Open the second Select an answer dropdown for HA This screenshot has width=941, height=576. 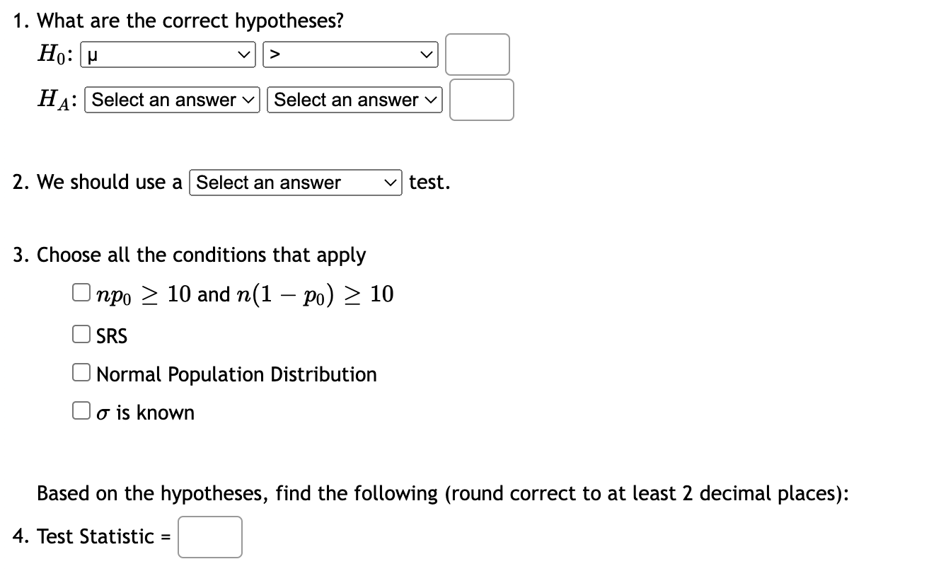coord(354,100)
